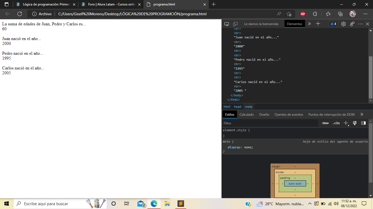
Task: Open Sublime Text from the taskbar
Action: 180,204
